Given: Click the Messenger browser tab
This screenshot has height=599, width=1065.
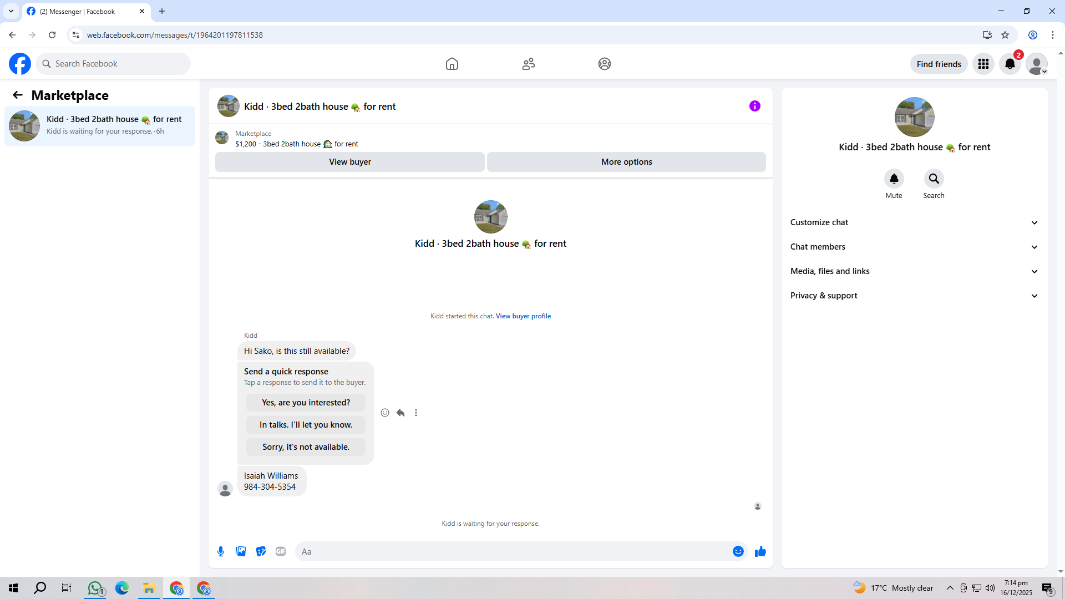Looking at the screenshot, I should point(86,11).
